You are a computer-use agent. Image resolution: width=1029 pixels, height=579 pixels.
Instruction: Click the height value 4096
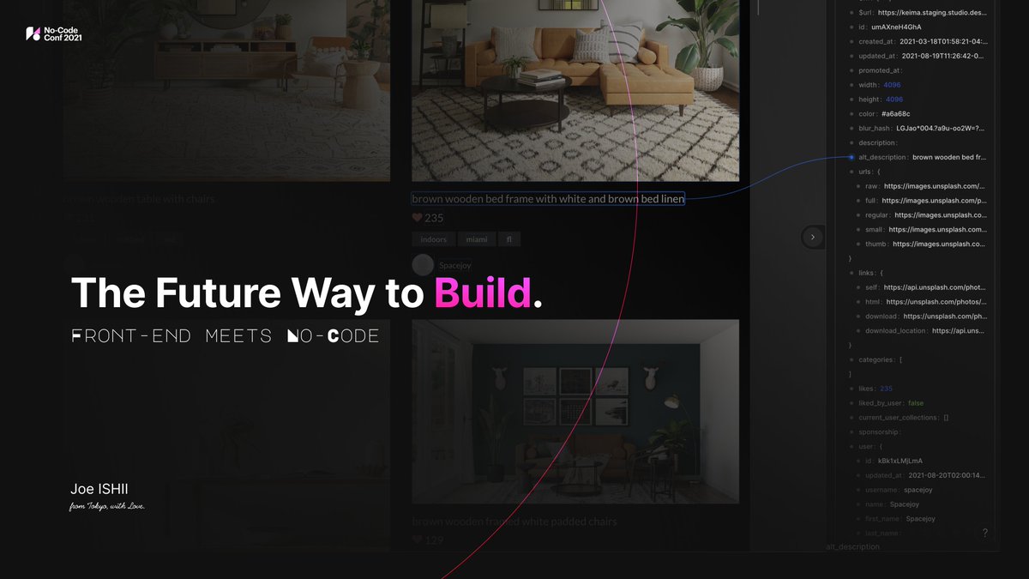(x=894, y=100)
